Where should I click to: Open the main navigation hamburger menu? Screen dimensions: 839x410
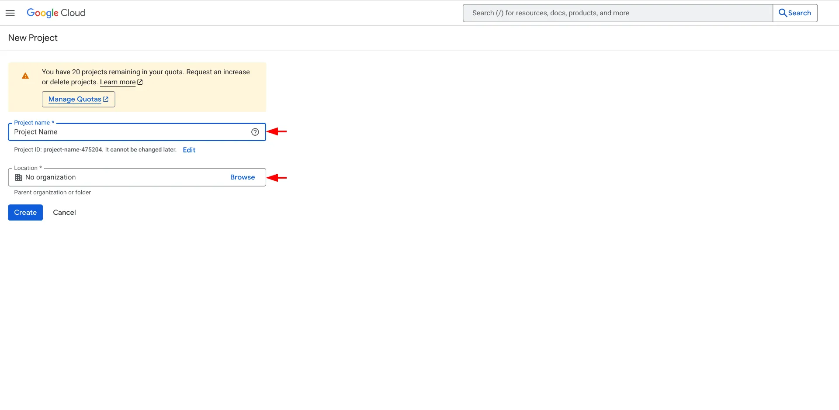tap(10, 13)
